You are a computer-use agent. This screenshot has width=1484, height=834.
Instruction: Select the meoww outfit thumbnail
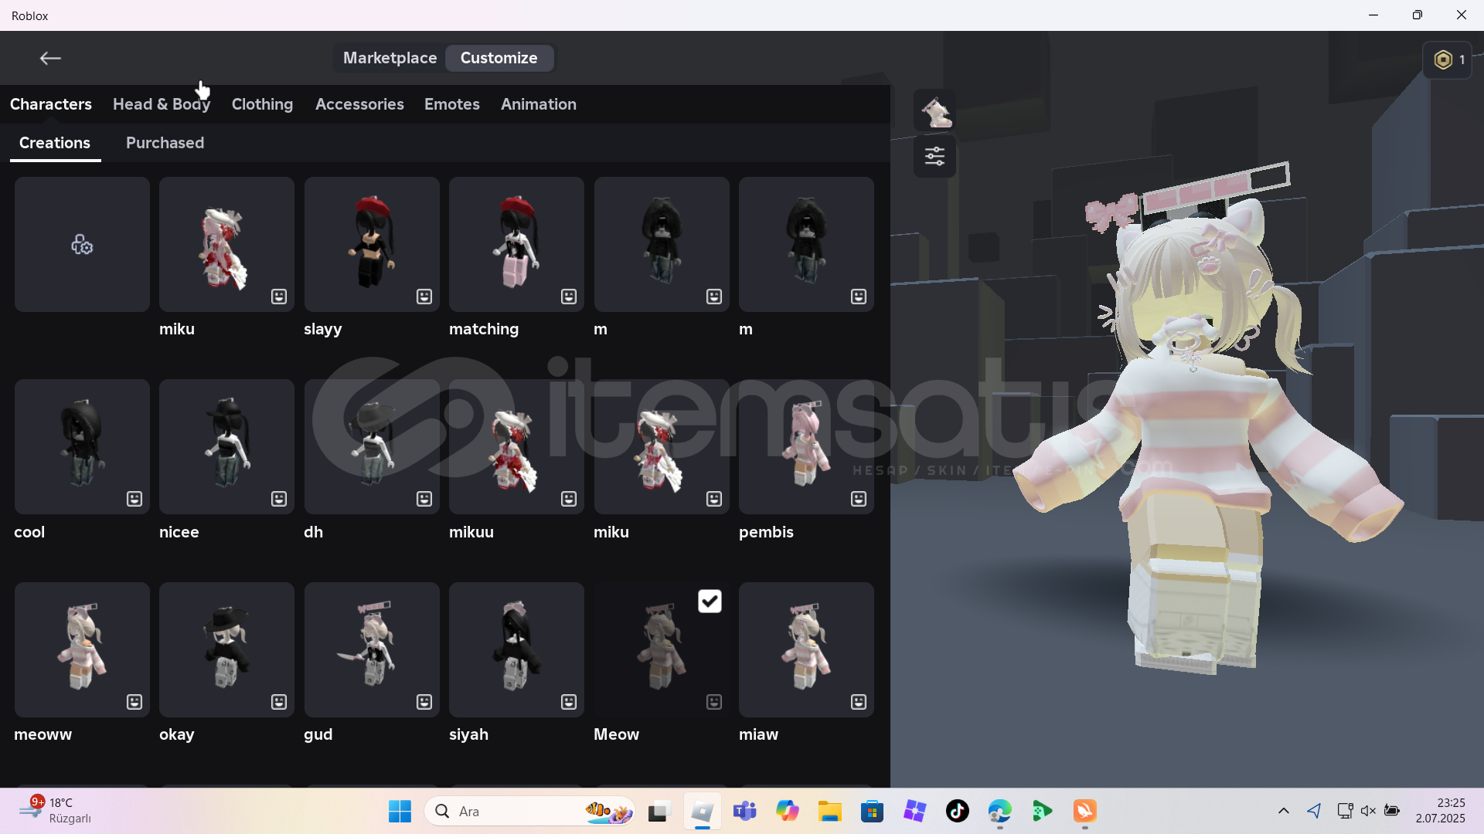click(x=82, y=650)
